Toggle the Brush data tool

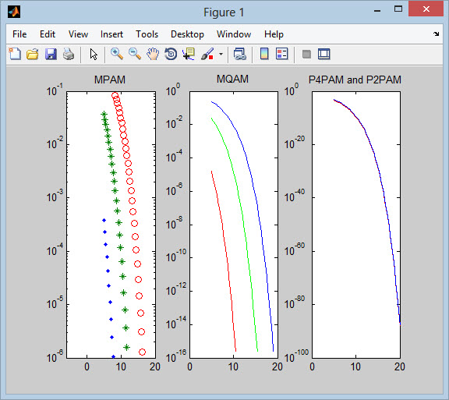click(207, 54)
